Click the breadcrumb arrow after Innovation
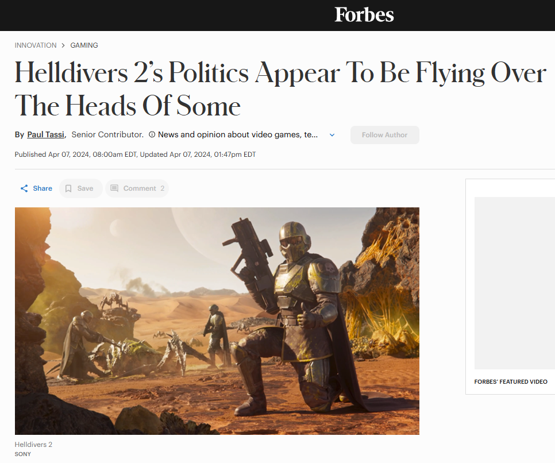The width and height of the screenshot is (555, 463). pyautogui.click(x=63, y=45)
